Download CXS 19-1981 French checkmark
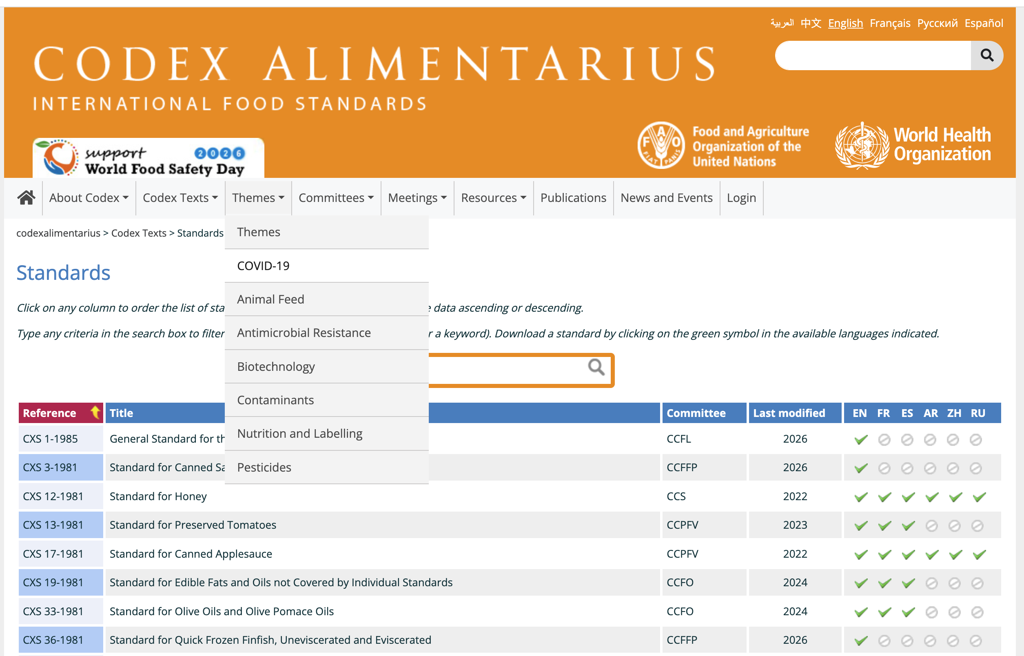Image resolution: width=1024 pixels, height=656 pixels. coord(885,583)
